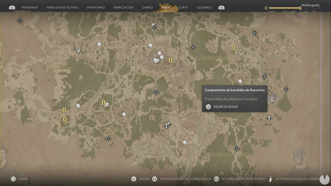Open the INVENTARIO tab

point(96,7)
